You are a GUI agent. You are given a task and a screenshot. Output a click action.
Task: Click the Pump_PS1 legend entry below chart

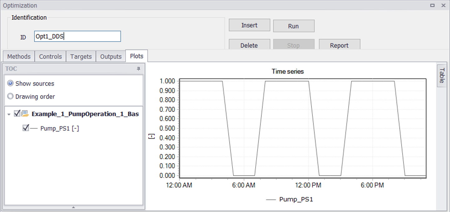(289, 199)
